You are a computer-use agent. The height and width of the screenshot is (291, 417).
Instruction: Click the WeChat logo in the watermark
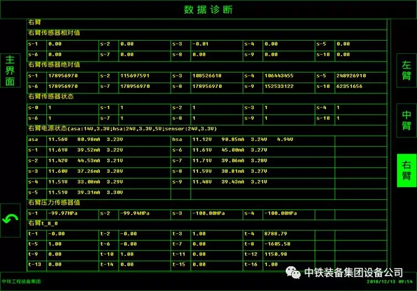[293, 272]
